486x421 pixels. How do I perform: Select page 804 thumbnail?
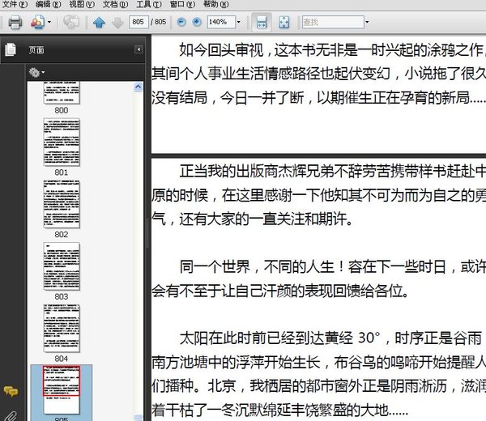pyautogui.click(x=62, y=329)
